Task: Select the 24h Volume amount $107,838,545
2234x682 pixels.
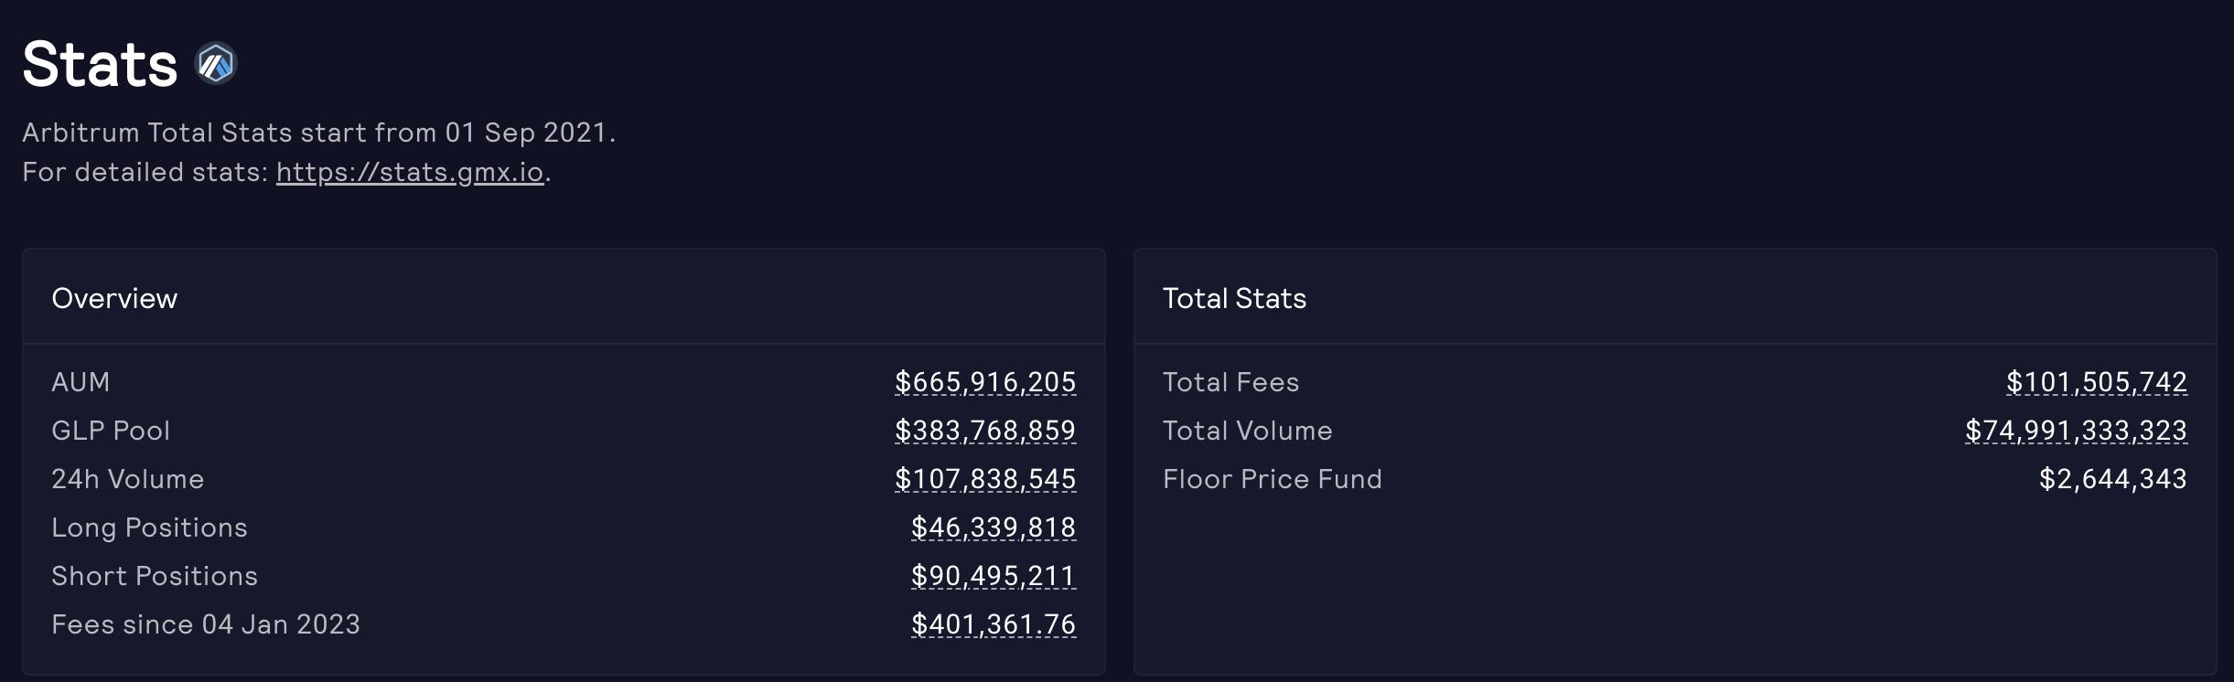Action: pos(985,479)
